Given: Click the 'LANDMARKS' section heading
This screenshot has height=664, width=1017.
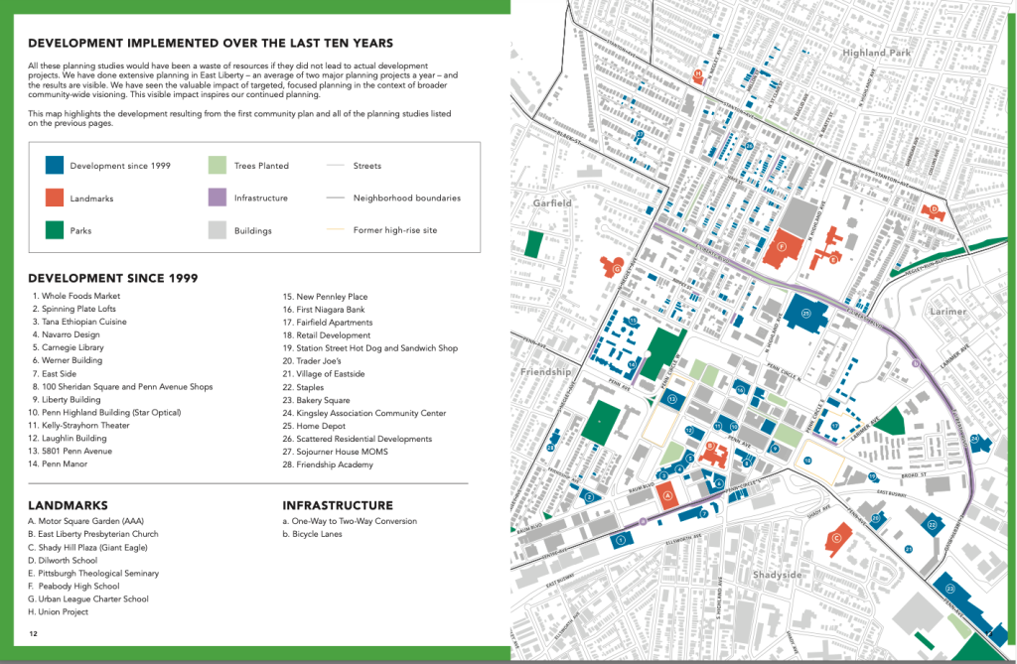Looking at the screenshot, I should tap(69, 506).
